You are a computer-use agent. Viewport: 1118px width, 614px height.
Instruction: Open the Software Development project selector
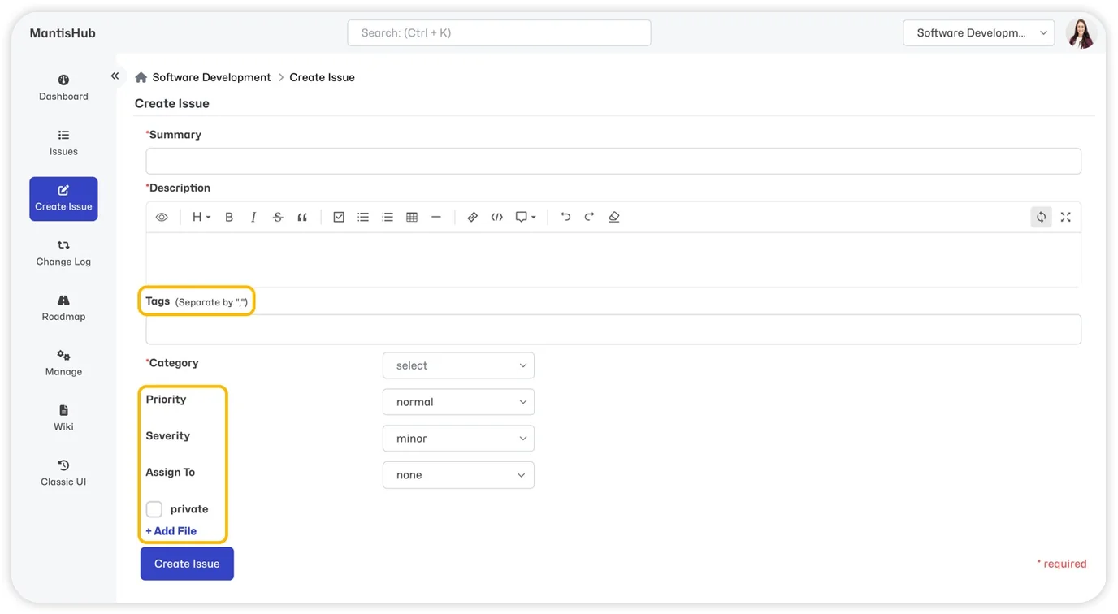979,33
